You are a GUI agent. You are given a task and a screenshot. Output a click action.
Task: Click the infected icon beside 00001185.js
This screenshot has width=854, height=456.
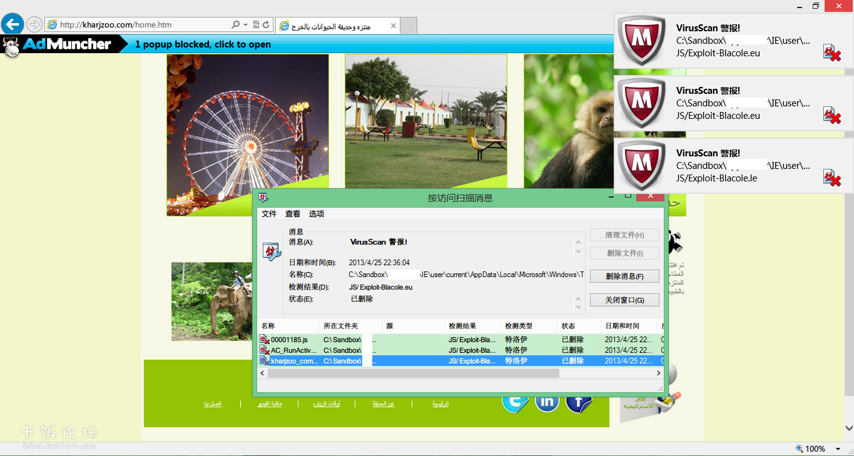click(265, 340)
